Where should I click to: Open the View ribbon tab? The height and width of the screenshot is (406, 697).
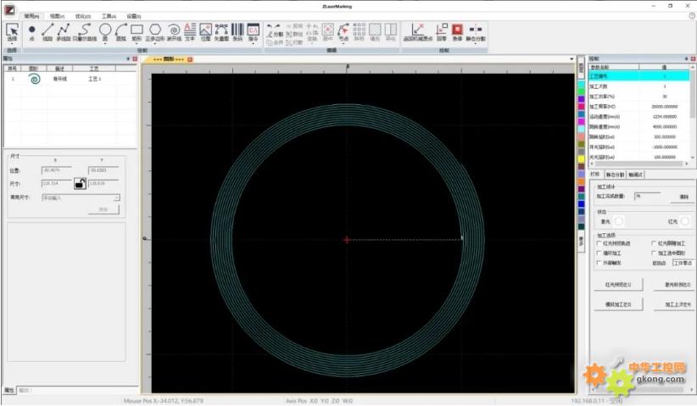coord(57,16)
